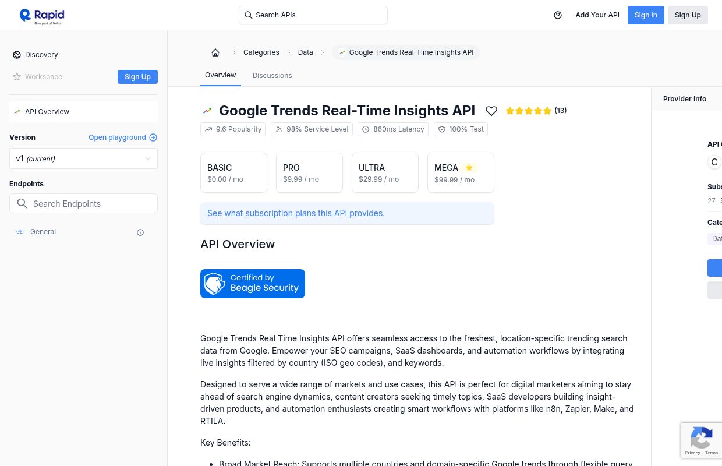Click the Discovery compass icon
The width and height of the screenshot is (722, 466).
pyautogui.click(x=17, y=55)
